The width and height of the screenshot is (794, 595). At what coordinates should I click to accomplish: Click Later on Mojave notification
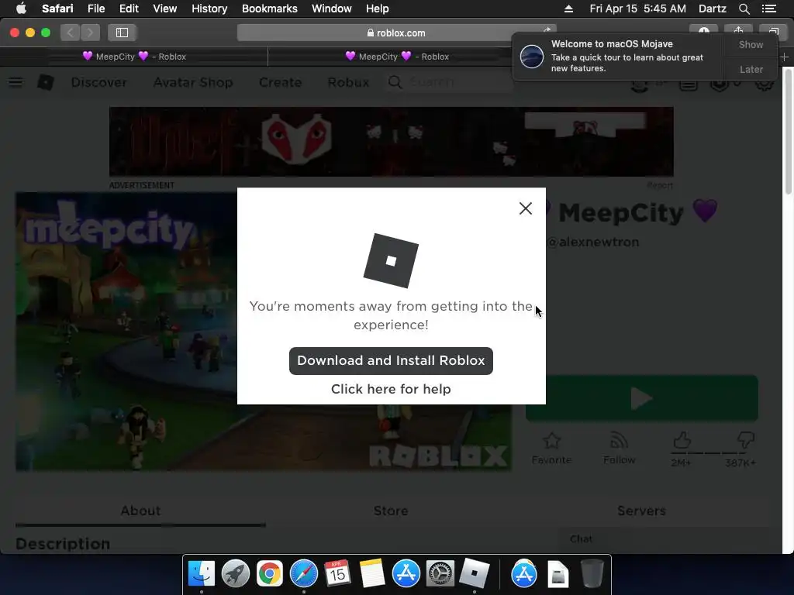pyautogui.click(x=751, y=69)
